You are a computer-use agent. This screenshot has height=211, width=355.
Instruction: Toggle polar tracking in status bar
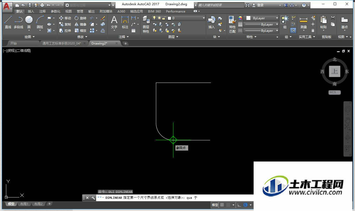[x=245, y=205]
